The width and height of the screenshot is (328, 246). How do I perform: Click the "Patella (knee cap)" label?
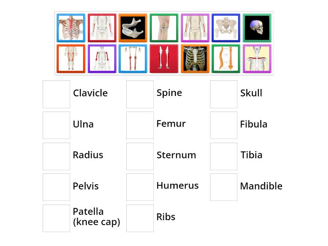(x=96, y=216)
